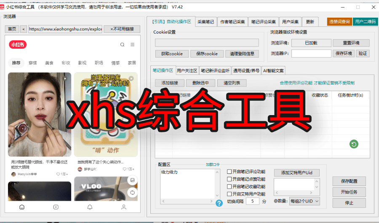
Task: Open the hamburger menu in Xiaohongshu header
Action: [132, 45]
